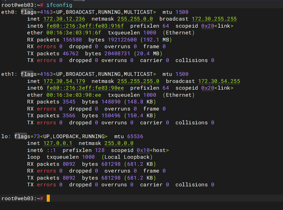Click the ifconfig command text on the top line
The width and height of the screenshot is (283, 210).
tap(59, 5)
